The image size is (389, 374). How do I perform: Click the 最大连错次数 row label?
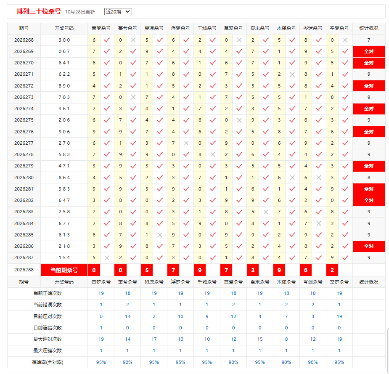click(x=48, y=351)
